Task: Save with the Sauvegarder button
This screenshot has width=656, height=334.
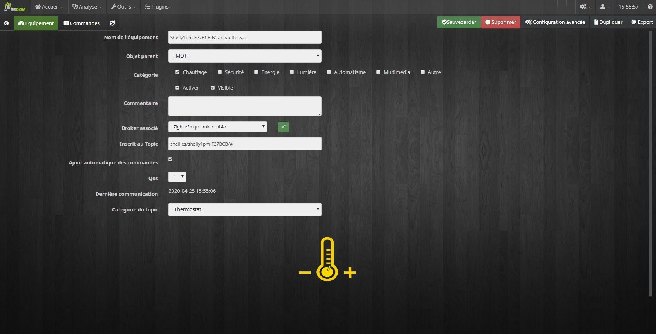Action: (x=459, y=22)
